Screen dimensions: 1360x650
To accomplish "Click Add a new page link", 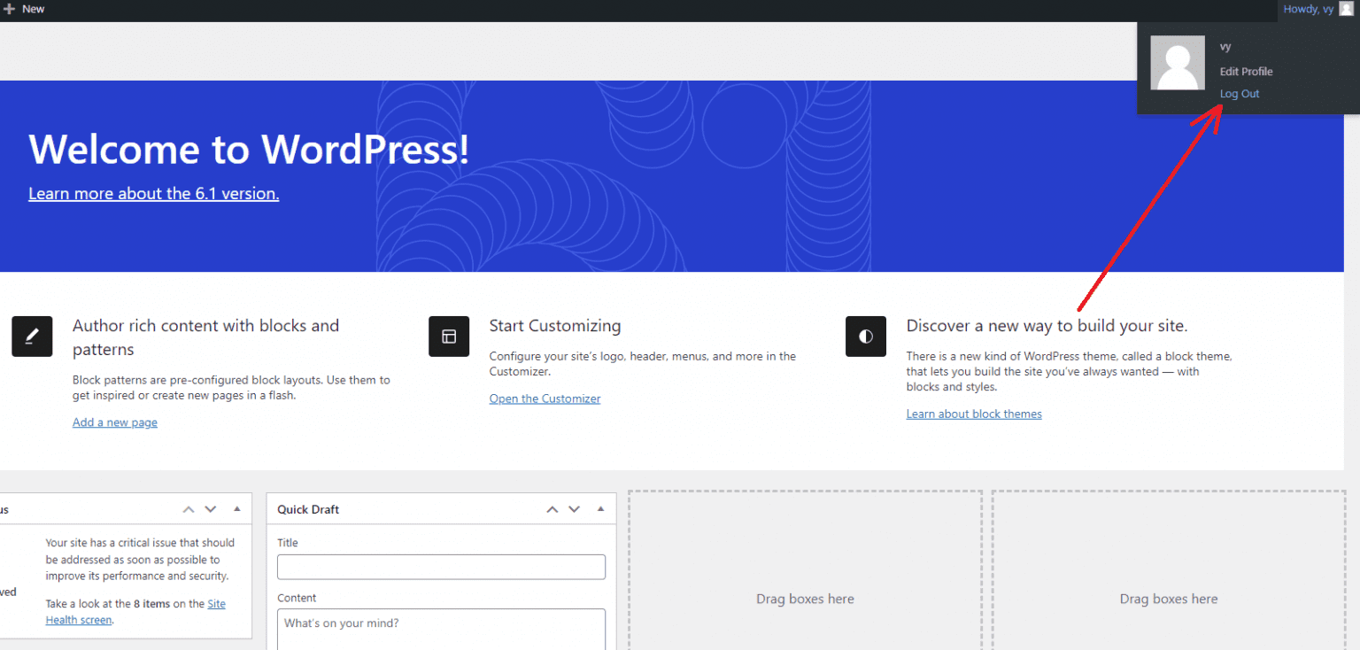I will pos(115,422).
